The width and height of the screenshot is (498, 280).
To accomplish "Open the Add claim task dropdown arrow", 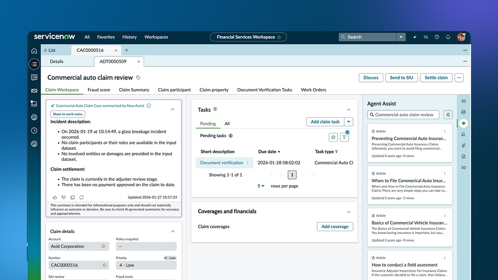I will pyautogui.click(x=349, y=121).
